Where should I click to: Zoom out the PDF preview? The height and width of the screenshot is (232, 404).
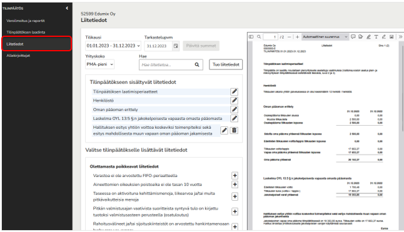point(290,37)
